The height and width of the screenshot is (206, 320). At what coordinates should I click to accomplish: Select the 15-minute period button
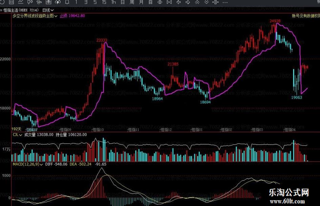[x=104, y=2]
